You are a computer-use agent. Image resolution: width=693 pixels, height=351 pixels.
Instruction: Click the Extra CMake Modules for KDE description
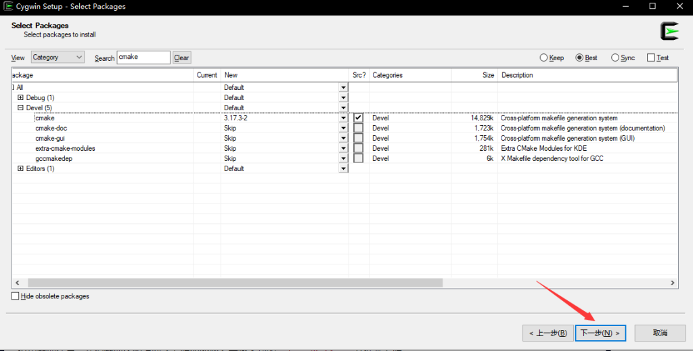point(543,148)
